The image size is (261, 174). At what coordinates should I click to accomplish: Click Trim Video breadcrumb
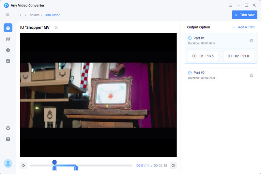52,15
